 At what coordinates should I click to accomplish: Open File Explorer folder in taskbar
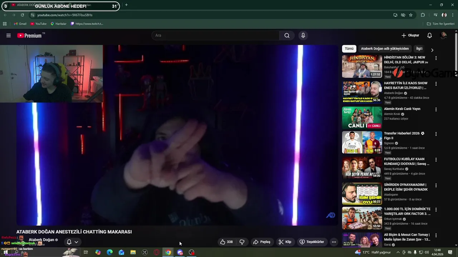point(133,252)
